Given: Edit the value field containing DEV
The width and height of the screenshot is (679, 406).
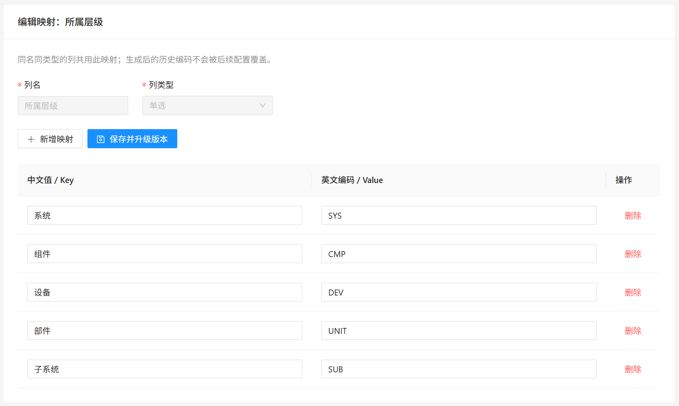Looking at the screenshot, I should (x=459, y=292).
